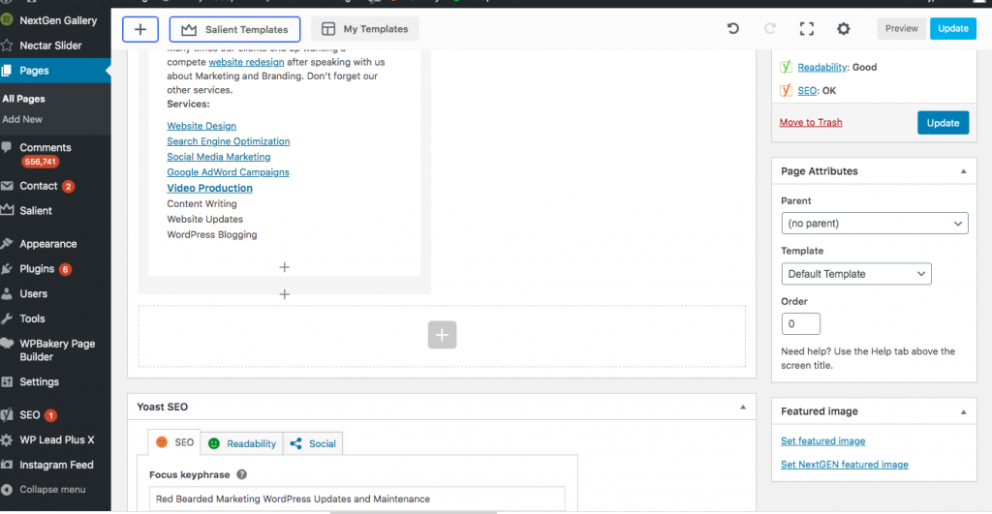Image resolution: width=992 pixels, height=514 pixels.
Task: Click the Contact envelope icon
Action: click(x=7, y=186)
